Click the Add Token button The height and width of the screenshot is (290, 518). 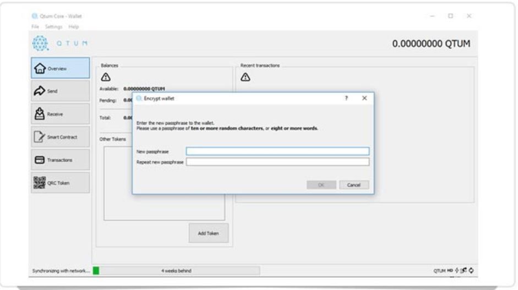pyautogui.click(x=209, y=233)
